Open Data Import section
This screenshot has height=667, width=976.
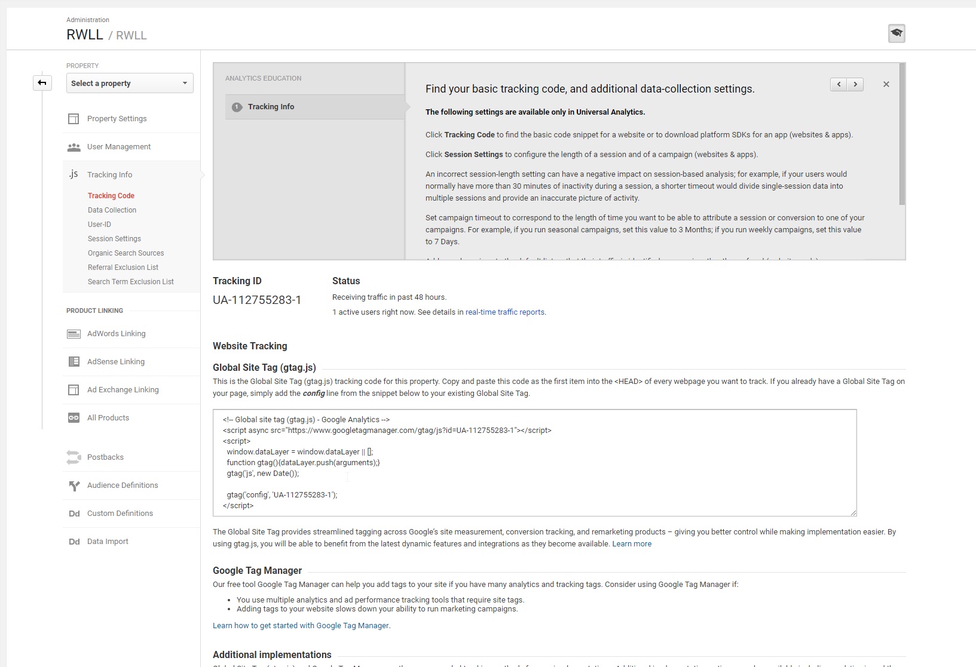tap(108, 542)
